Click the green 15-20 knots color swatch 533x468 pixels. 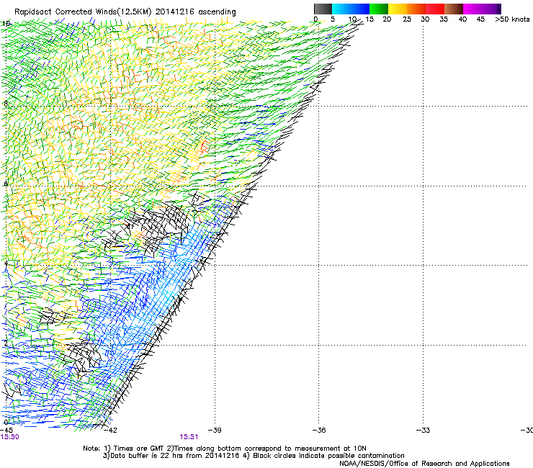(x=378, y=9)
